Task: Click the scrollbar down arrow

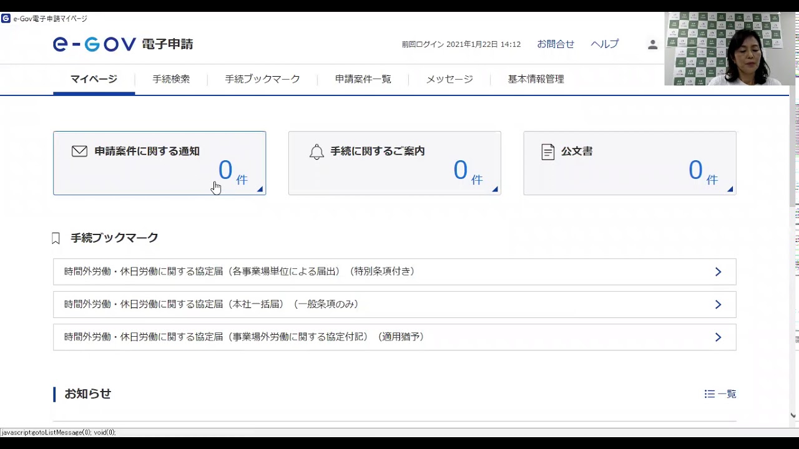Action: (x=793, y=415)
